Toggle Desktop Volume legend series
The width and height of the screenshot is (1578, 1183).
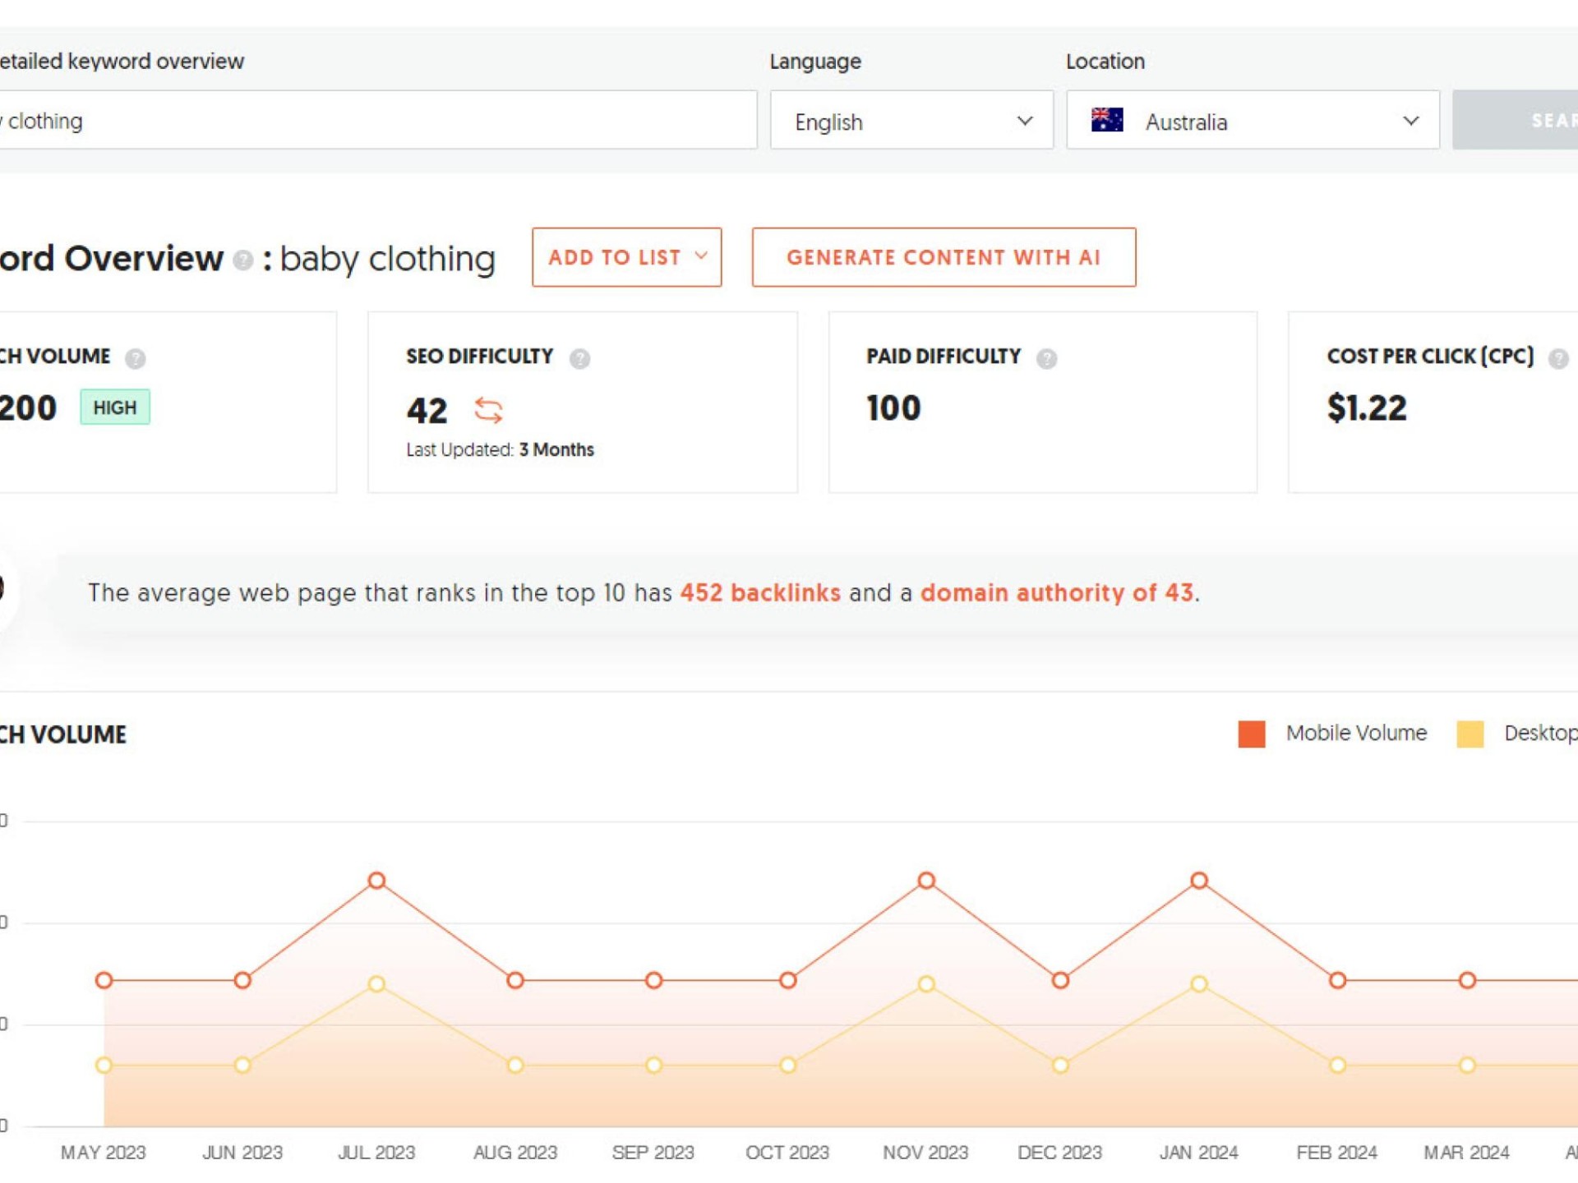(1539, 733)
